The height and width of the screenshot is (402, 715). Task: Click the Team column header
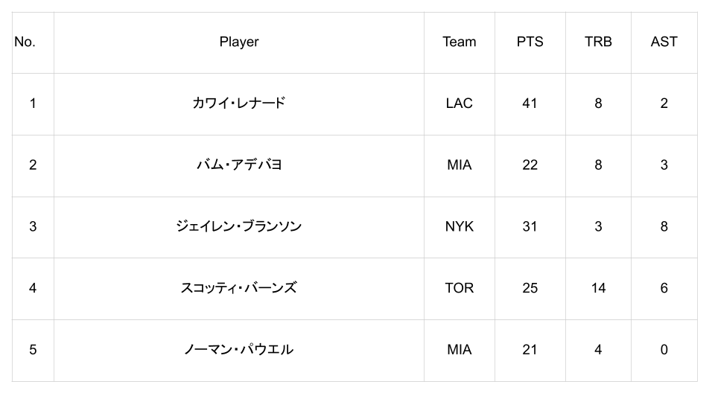tap(459, 42)
